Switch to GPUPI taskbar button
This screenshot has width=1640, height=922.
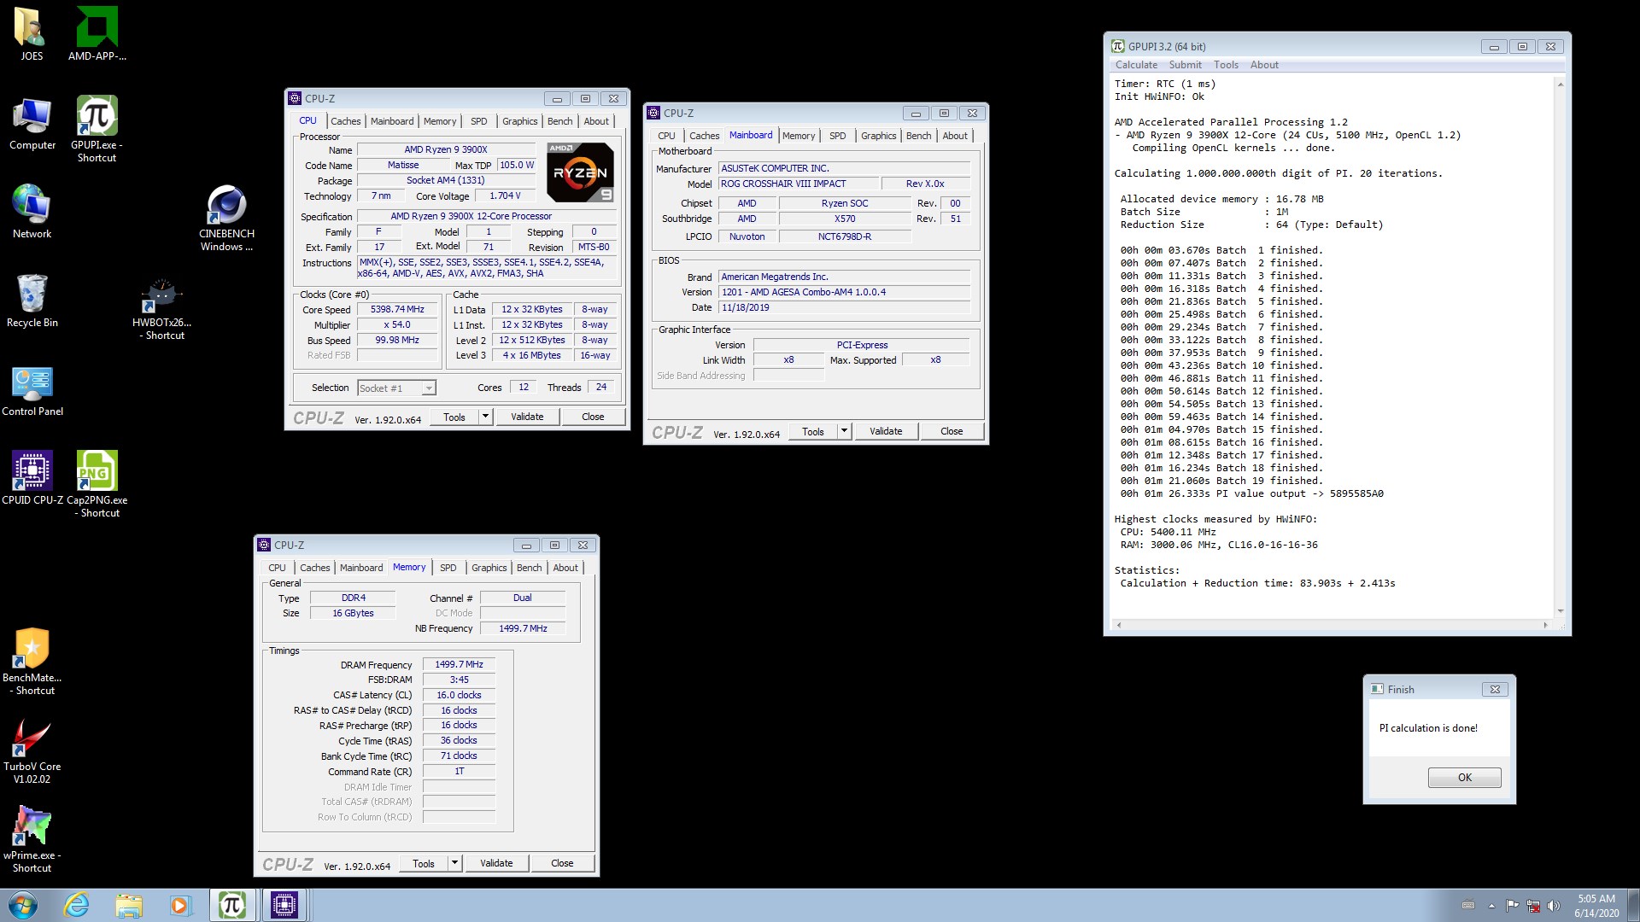pyautogui.click(x=232, y=905)
